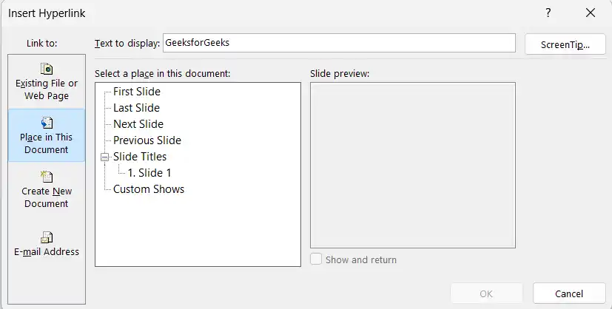This screenshot has width=612, height=309.
Task: Click the Place in This Document icon
Action: click(47, 123)
